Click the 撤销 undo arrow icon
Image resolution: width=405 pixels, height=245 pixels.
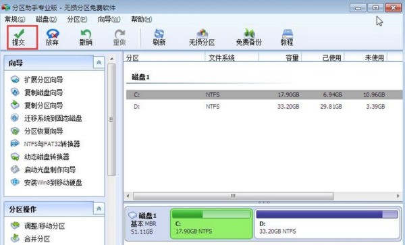86,34
